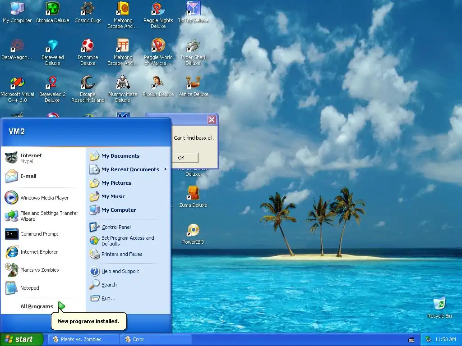Expand My Recent Documents submenu

[x=129, y=169]
